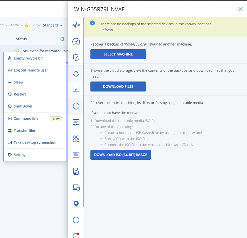Open the Activities pulse icon in sidebar

coord(76,25)
